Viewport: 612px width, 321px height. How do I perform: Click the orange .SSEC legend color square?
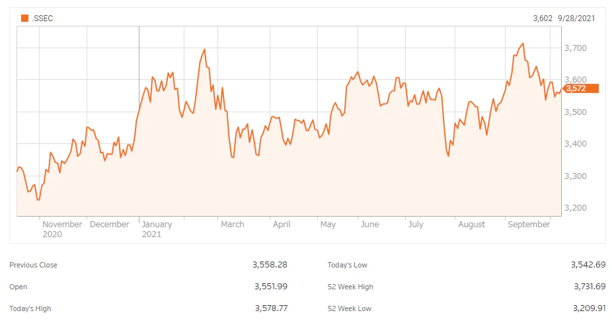[x=24, y=18]
